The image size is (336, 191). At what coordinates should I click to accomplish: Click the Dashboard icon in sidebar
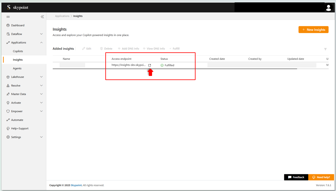(x=8, y=25)
